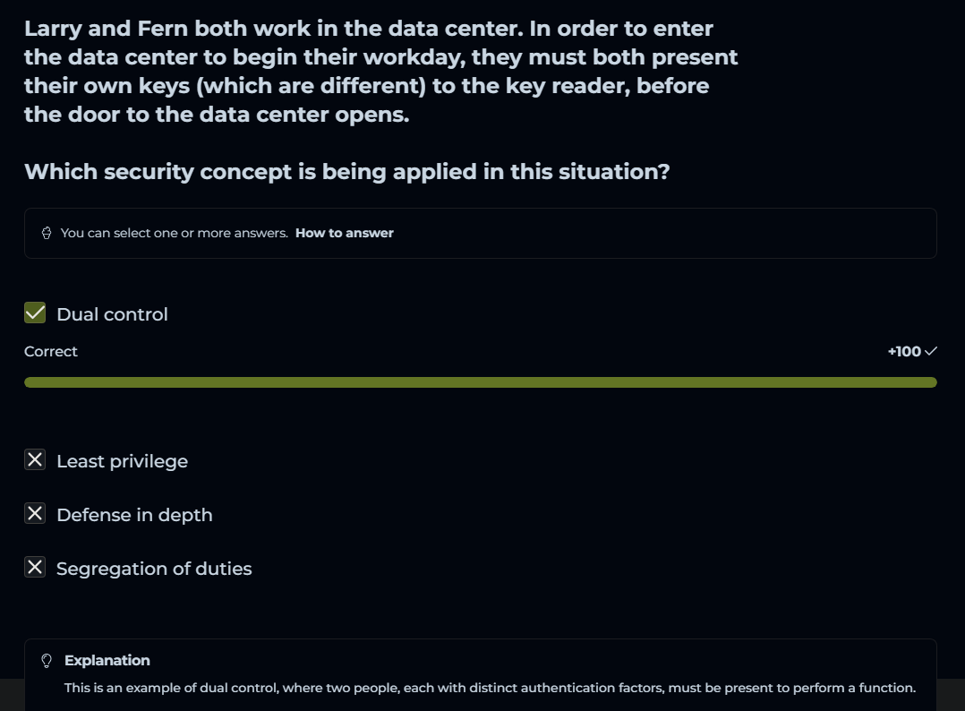Toggle the Least privilege checkbox

(35, 460)
